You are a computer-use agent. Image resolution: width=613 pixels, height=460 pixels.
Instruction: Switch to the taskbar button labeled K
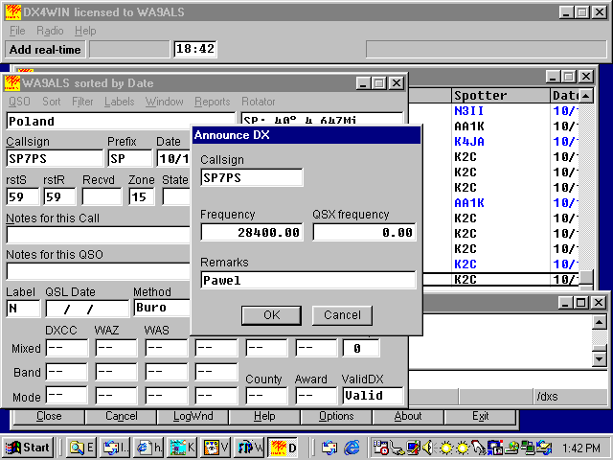coord(183,448)
